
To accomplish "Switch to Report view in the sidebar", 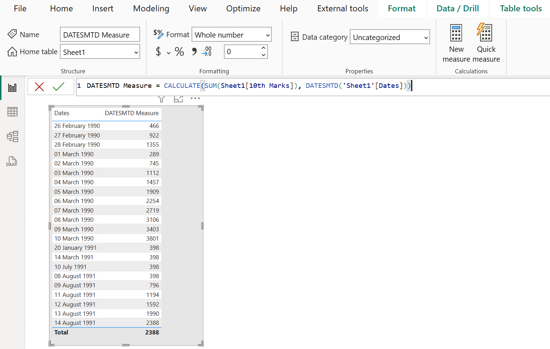I will (12, 88).
